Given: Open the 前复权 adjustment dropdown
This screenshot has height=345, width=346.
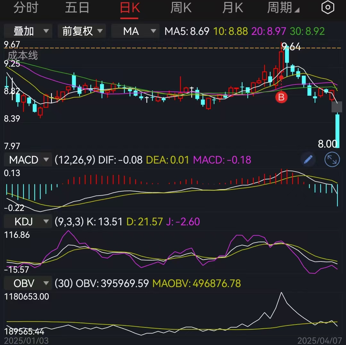Looking at the screenshot, I should click(81, 31).
